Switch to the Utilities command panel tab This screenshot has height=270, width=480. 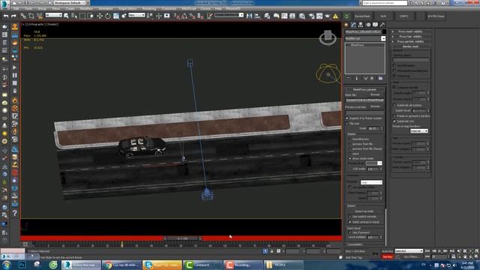[382, 25]
